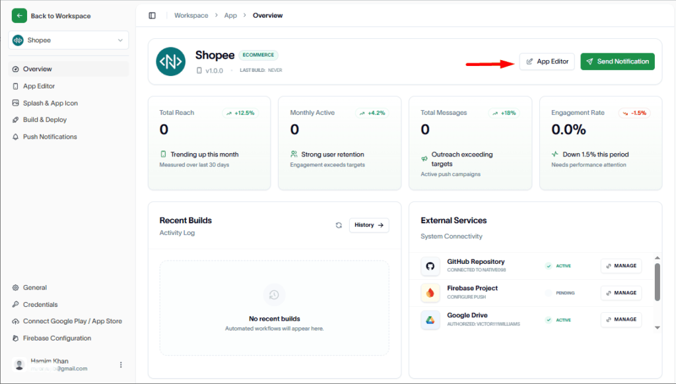This screenshot has width=676, height=384.
Task: Toggle the sidebar panel icon
Action: [152, 16]
